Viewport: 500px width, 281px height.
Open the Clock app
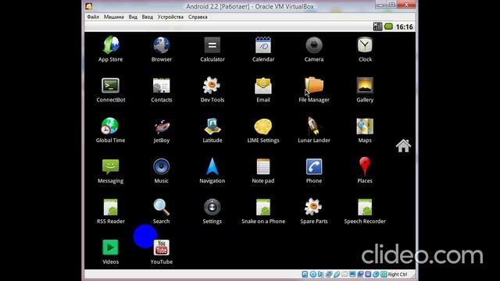[x=365, y=48]
